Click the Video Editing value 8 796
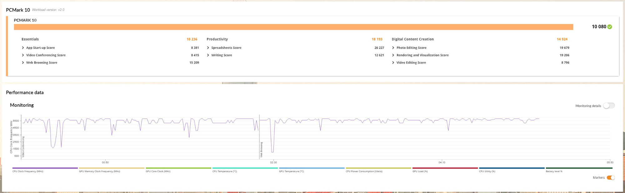This screenshot has height=193, width=625. click(x=565, y=63)
